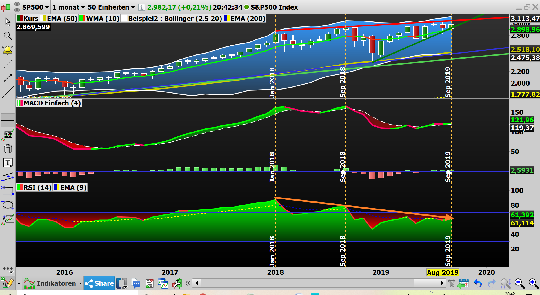
Task: Click the highlighted 'Aug 2019' date marker
Action: click(x=443, y=272)
